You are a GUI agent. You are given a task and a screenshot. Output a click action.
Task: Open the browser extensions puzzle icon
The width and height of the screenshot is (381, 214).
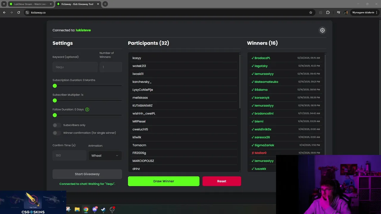tap(328, 12)
